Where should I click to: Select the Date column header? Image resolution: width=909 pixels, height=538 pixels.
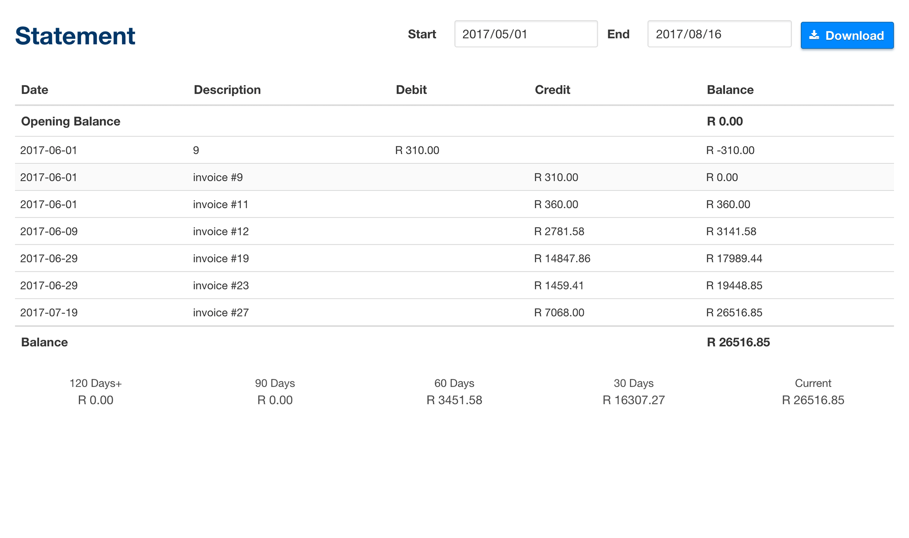pos(35,90)
